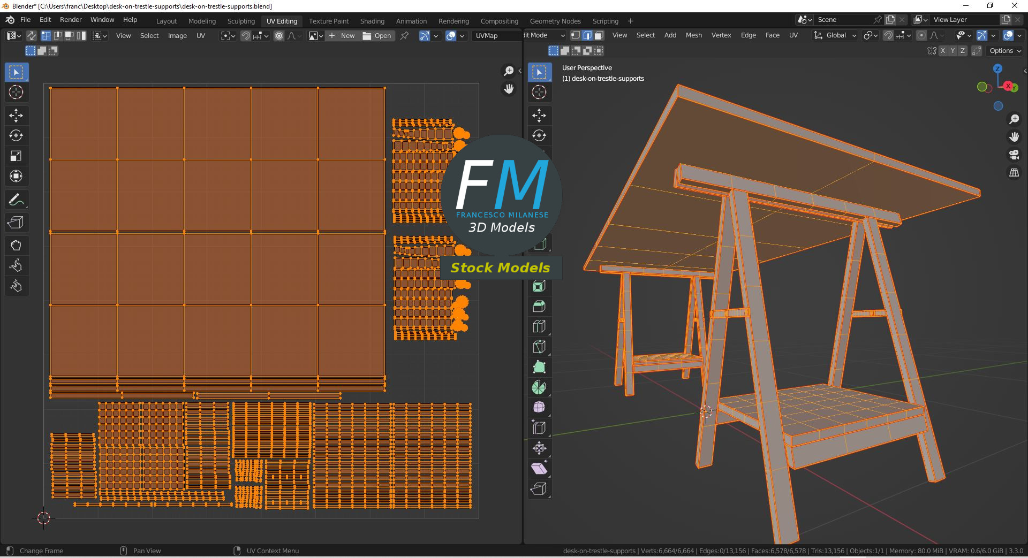The image size is (1028, 558).
Task: Open the scene browse dropdown
Action: [x=805, y=20]
